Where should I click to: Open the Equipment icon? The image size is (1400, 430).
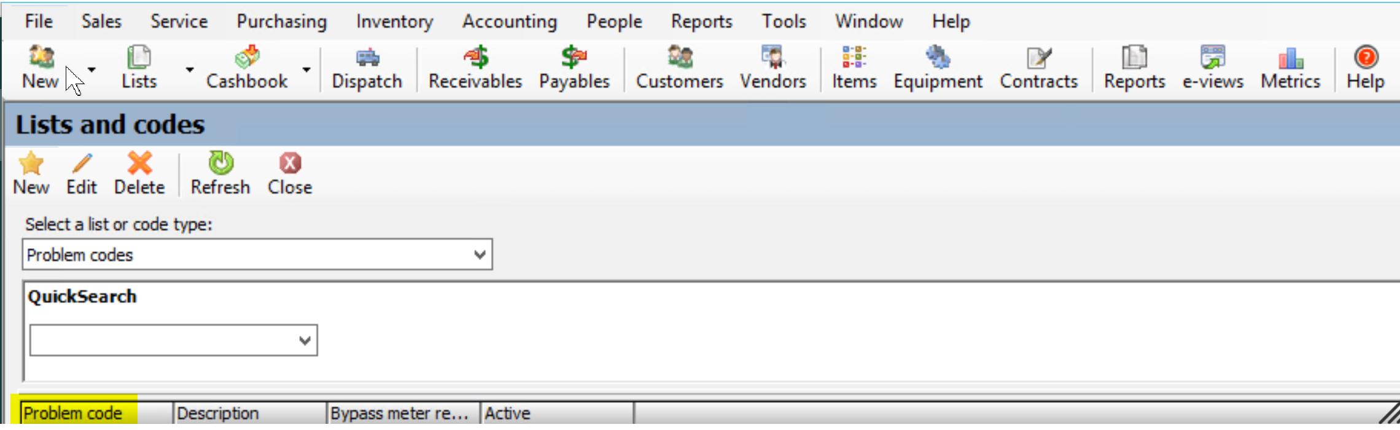coord(938,68)
